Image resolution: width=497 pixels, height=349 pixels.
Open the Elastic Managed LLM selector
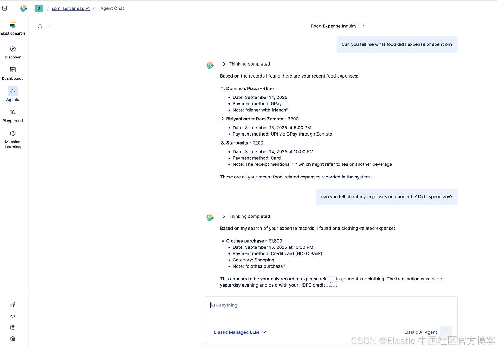(x=240, y=332)
